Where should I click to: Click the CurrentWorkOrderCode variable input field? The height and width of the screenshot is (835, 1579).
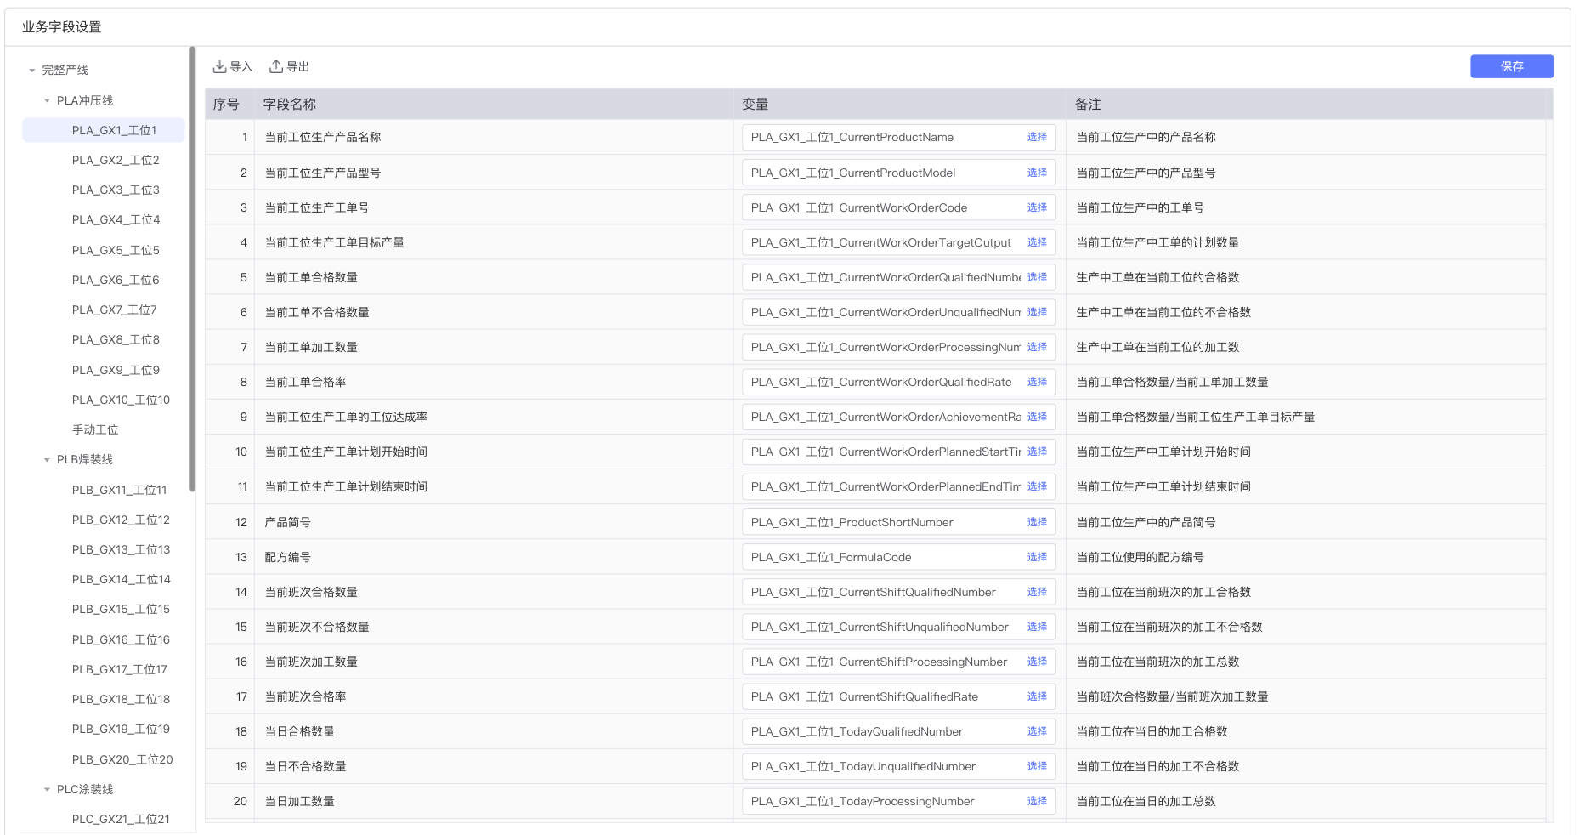tap(884, 207)
